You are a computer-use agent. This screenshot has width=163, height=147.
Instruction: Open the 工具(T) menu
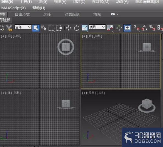[x=26, y=2]
